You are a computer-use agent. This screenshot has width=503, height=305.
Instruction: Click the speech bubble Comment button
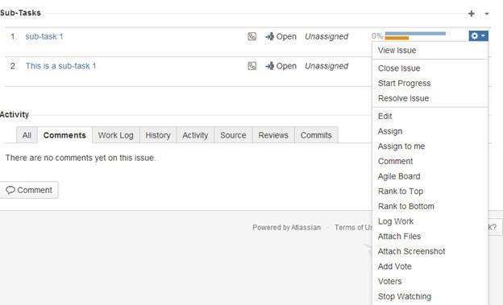click(29, 190)
